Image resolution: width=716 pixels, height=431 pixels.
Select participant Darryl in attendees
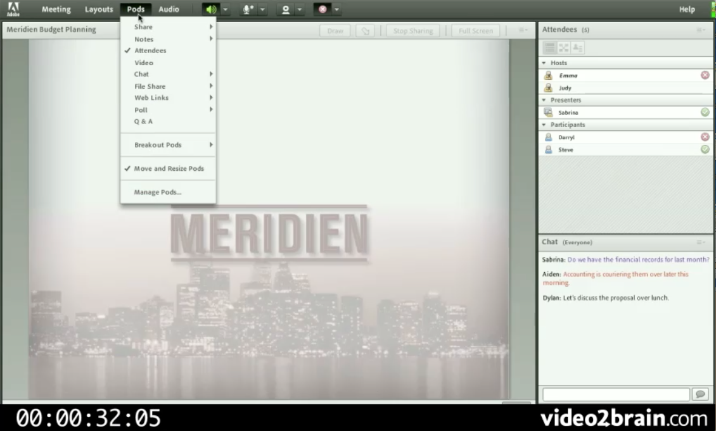click(625, 137)
